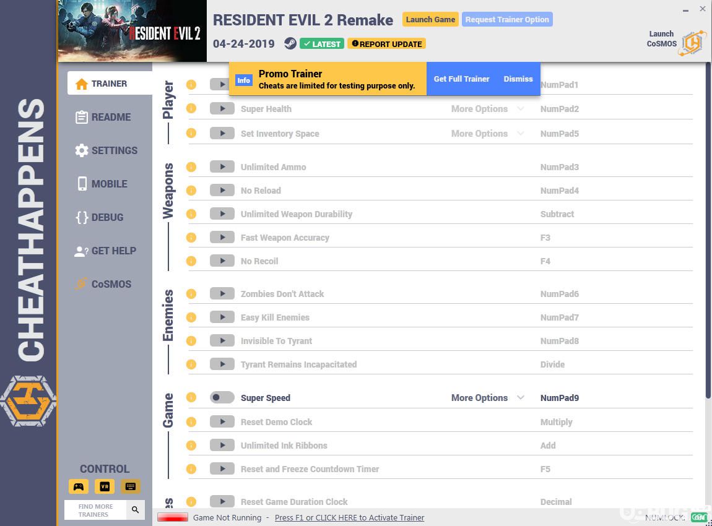The height and width of the screenshot is (526, 712).
Task: Click the Steam platform icon
Action: point(290,43)
